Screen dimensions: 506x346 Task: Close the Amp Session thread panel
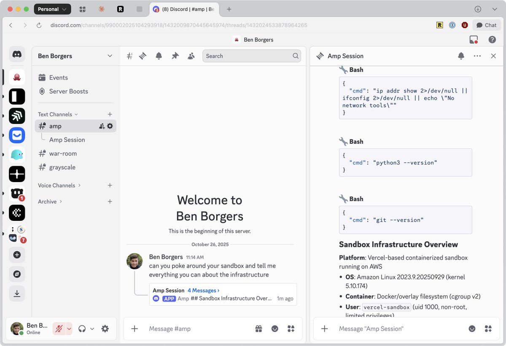493,56
